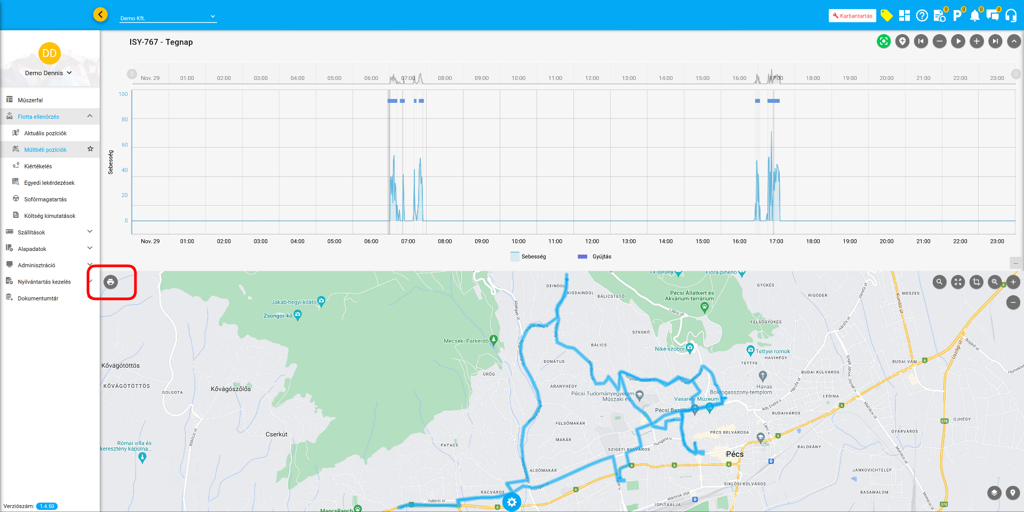The width and height of the screenshot is (1024, 512).
Task: Click the print button above the map
Action: [110, 282]
